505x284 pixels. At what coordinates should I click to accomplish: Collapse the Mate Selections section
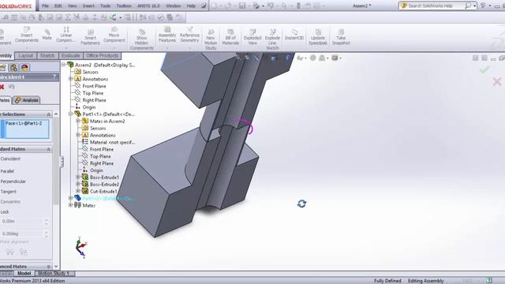49,114
